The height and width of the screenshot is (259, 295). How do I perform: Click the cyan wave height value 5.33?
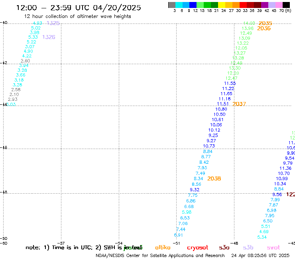click(x=33, y=37)
